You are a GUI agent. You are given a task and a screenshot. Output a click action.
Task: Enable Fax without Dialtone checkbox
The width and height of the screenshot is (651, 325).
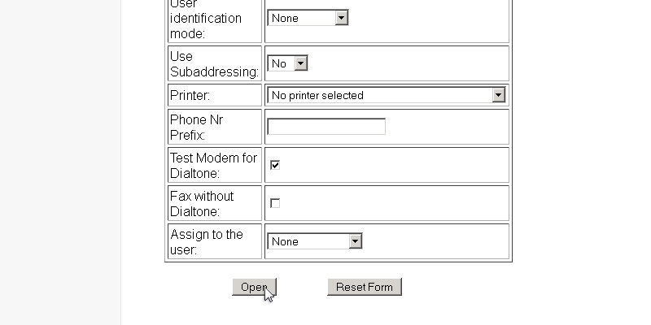(275, 203)
